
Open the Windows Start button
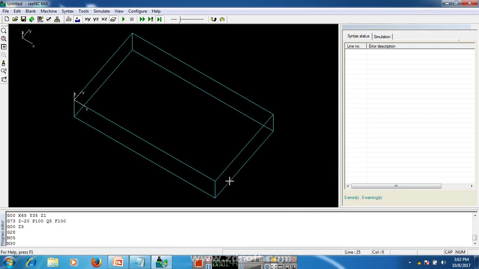point(9,262)
